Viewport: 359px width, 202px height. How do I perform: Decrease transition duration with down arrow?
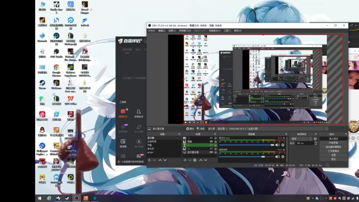[x=316, y=144]
